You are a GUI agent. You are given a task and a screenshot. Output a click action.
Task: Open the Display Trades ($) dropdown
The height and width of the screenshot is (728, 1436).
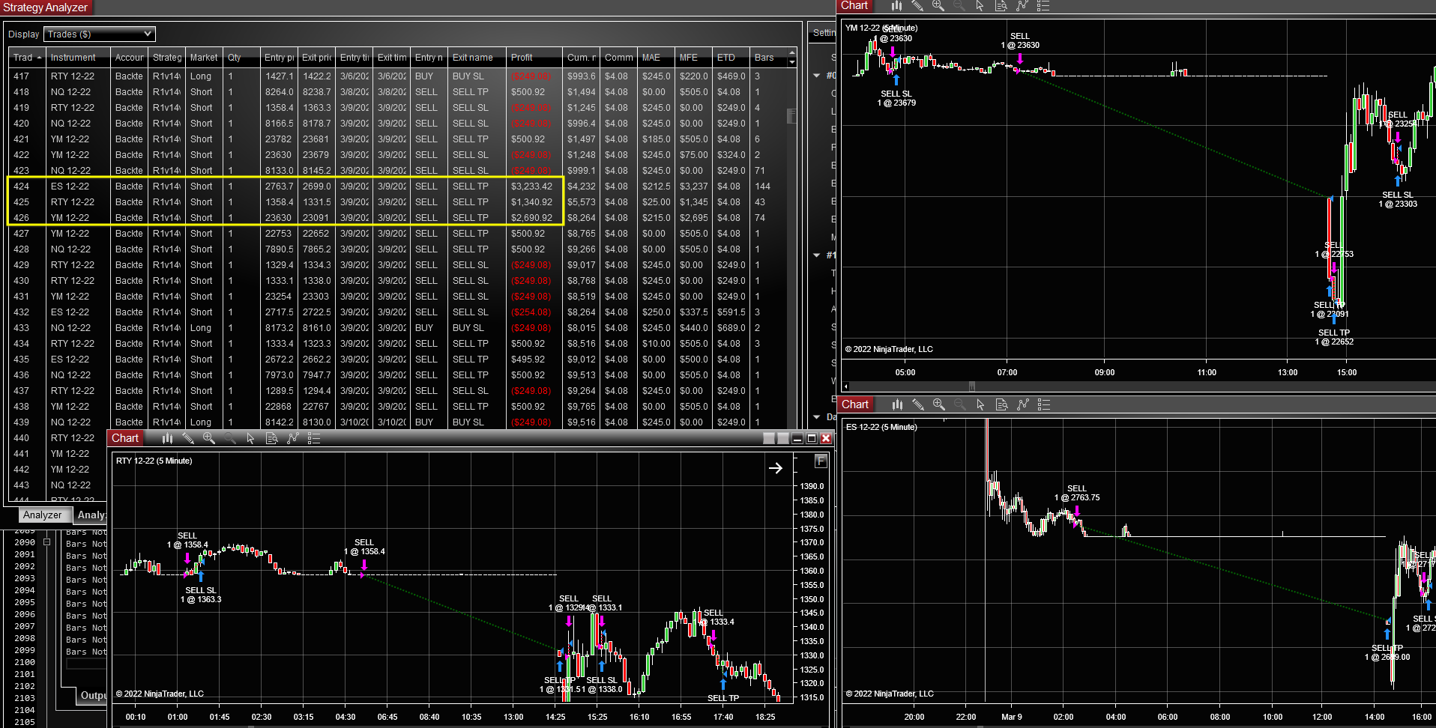tap(100, 34)
